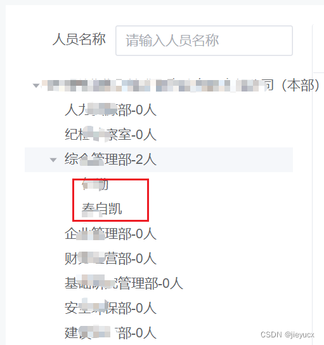The width and height of the screenshot is (324, 345).
Task: Select the 财…营部-0人 department
Action: [110, 259]
